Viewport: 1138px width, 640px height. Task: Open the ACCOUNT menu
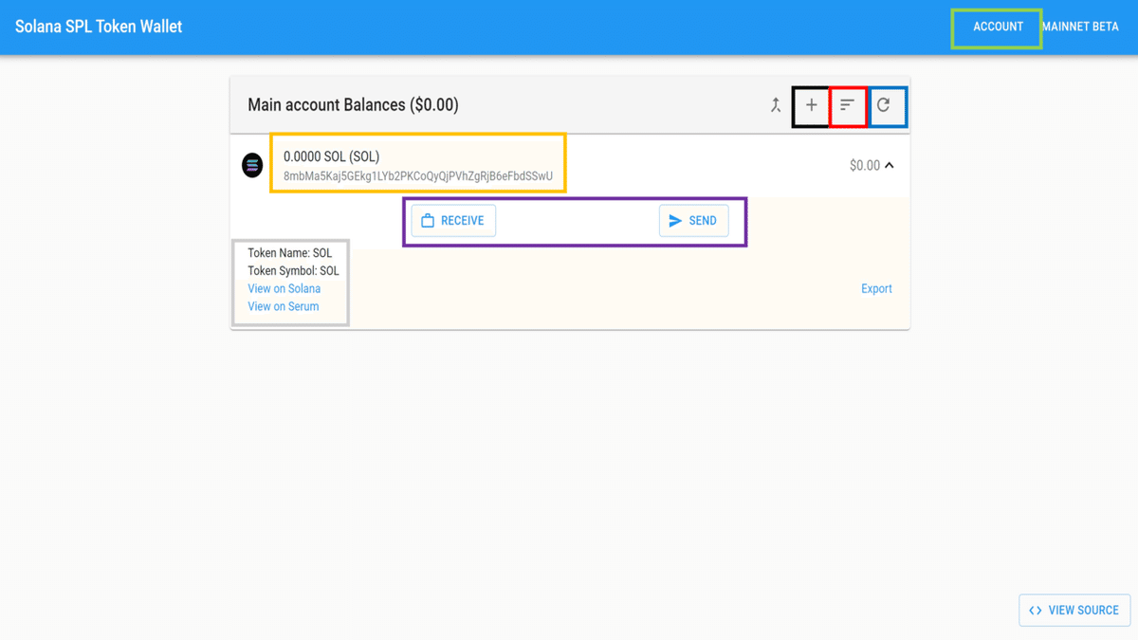click(998, 27)
